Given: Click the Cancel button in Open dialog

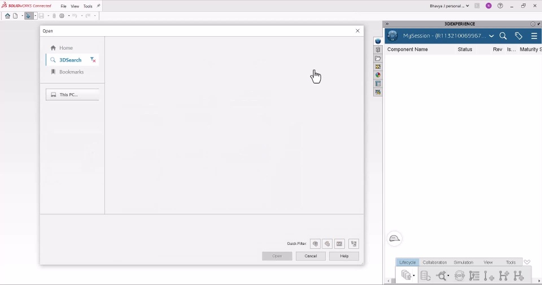Looking at the screenshot, I should coord(311,256).
